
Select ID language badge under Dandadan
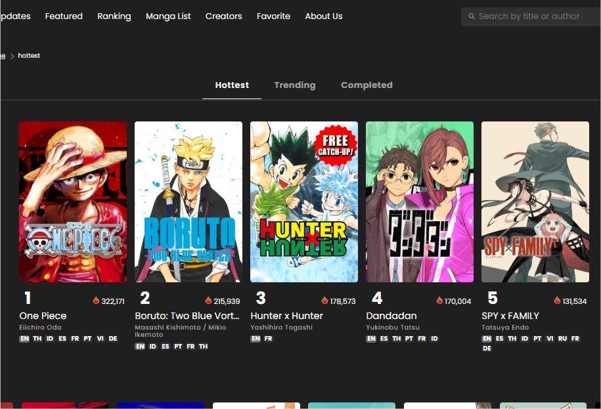(434, 339)
